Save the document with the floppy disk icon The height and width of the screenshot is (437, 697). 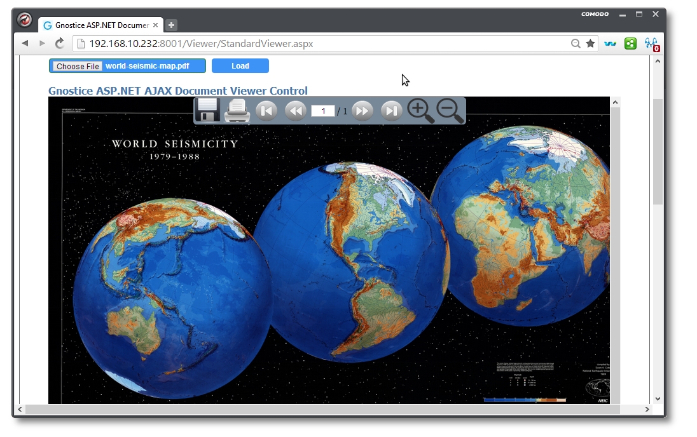pyautogui.click(x=207, y=110)
